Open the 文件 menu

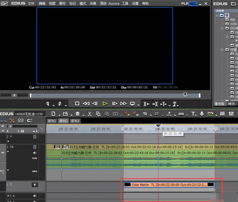click(31, 4)
